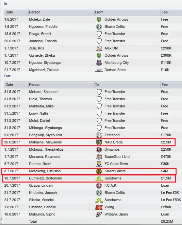Click the Viking club flag icon
Viewport: 182px width, 225px height.
pyautogui.click(x=99, y=207)
